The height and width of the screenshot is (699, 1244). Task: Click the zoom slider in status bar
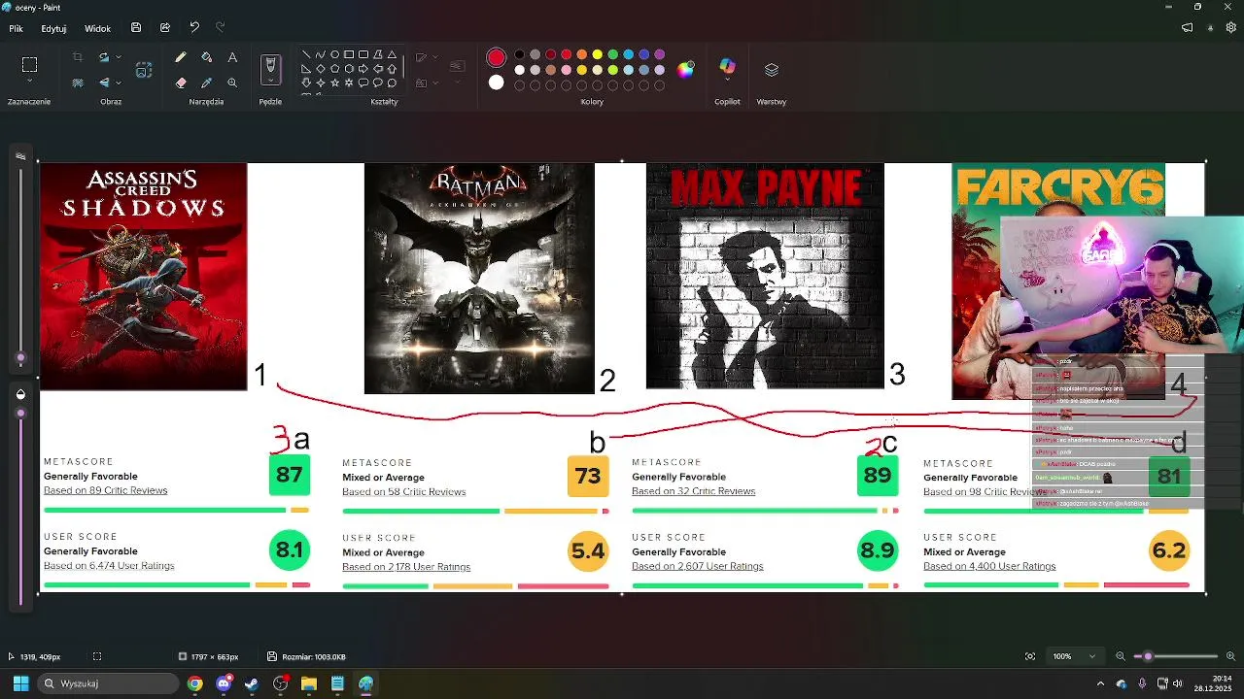[x=1176, y=656]
